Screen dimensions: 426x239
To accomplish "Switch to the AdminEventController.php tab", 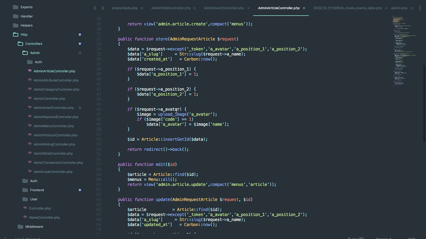I will (x=224, y=8).
